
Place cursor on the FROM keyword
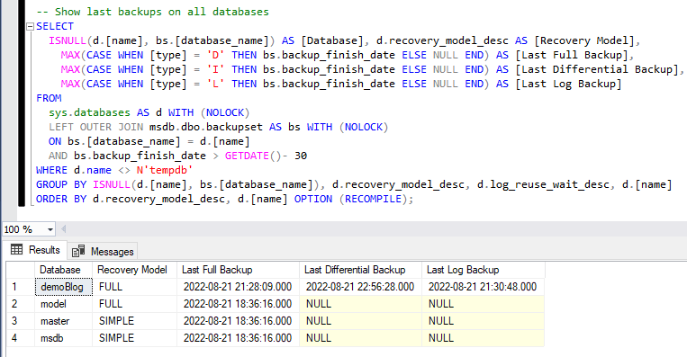pyautogui.click(x=49, y=98)
